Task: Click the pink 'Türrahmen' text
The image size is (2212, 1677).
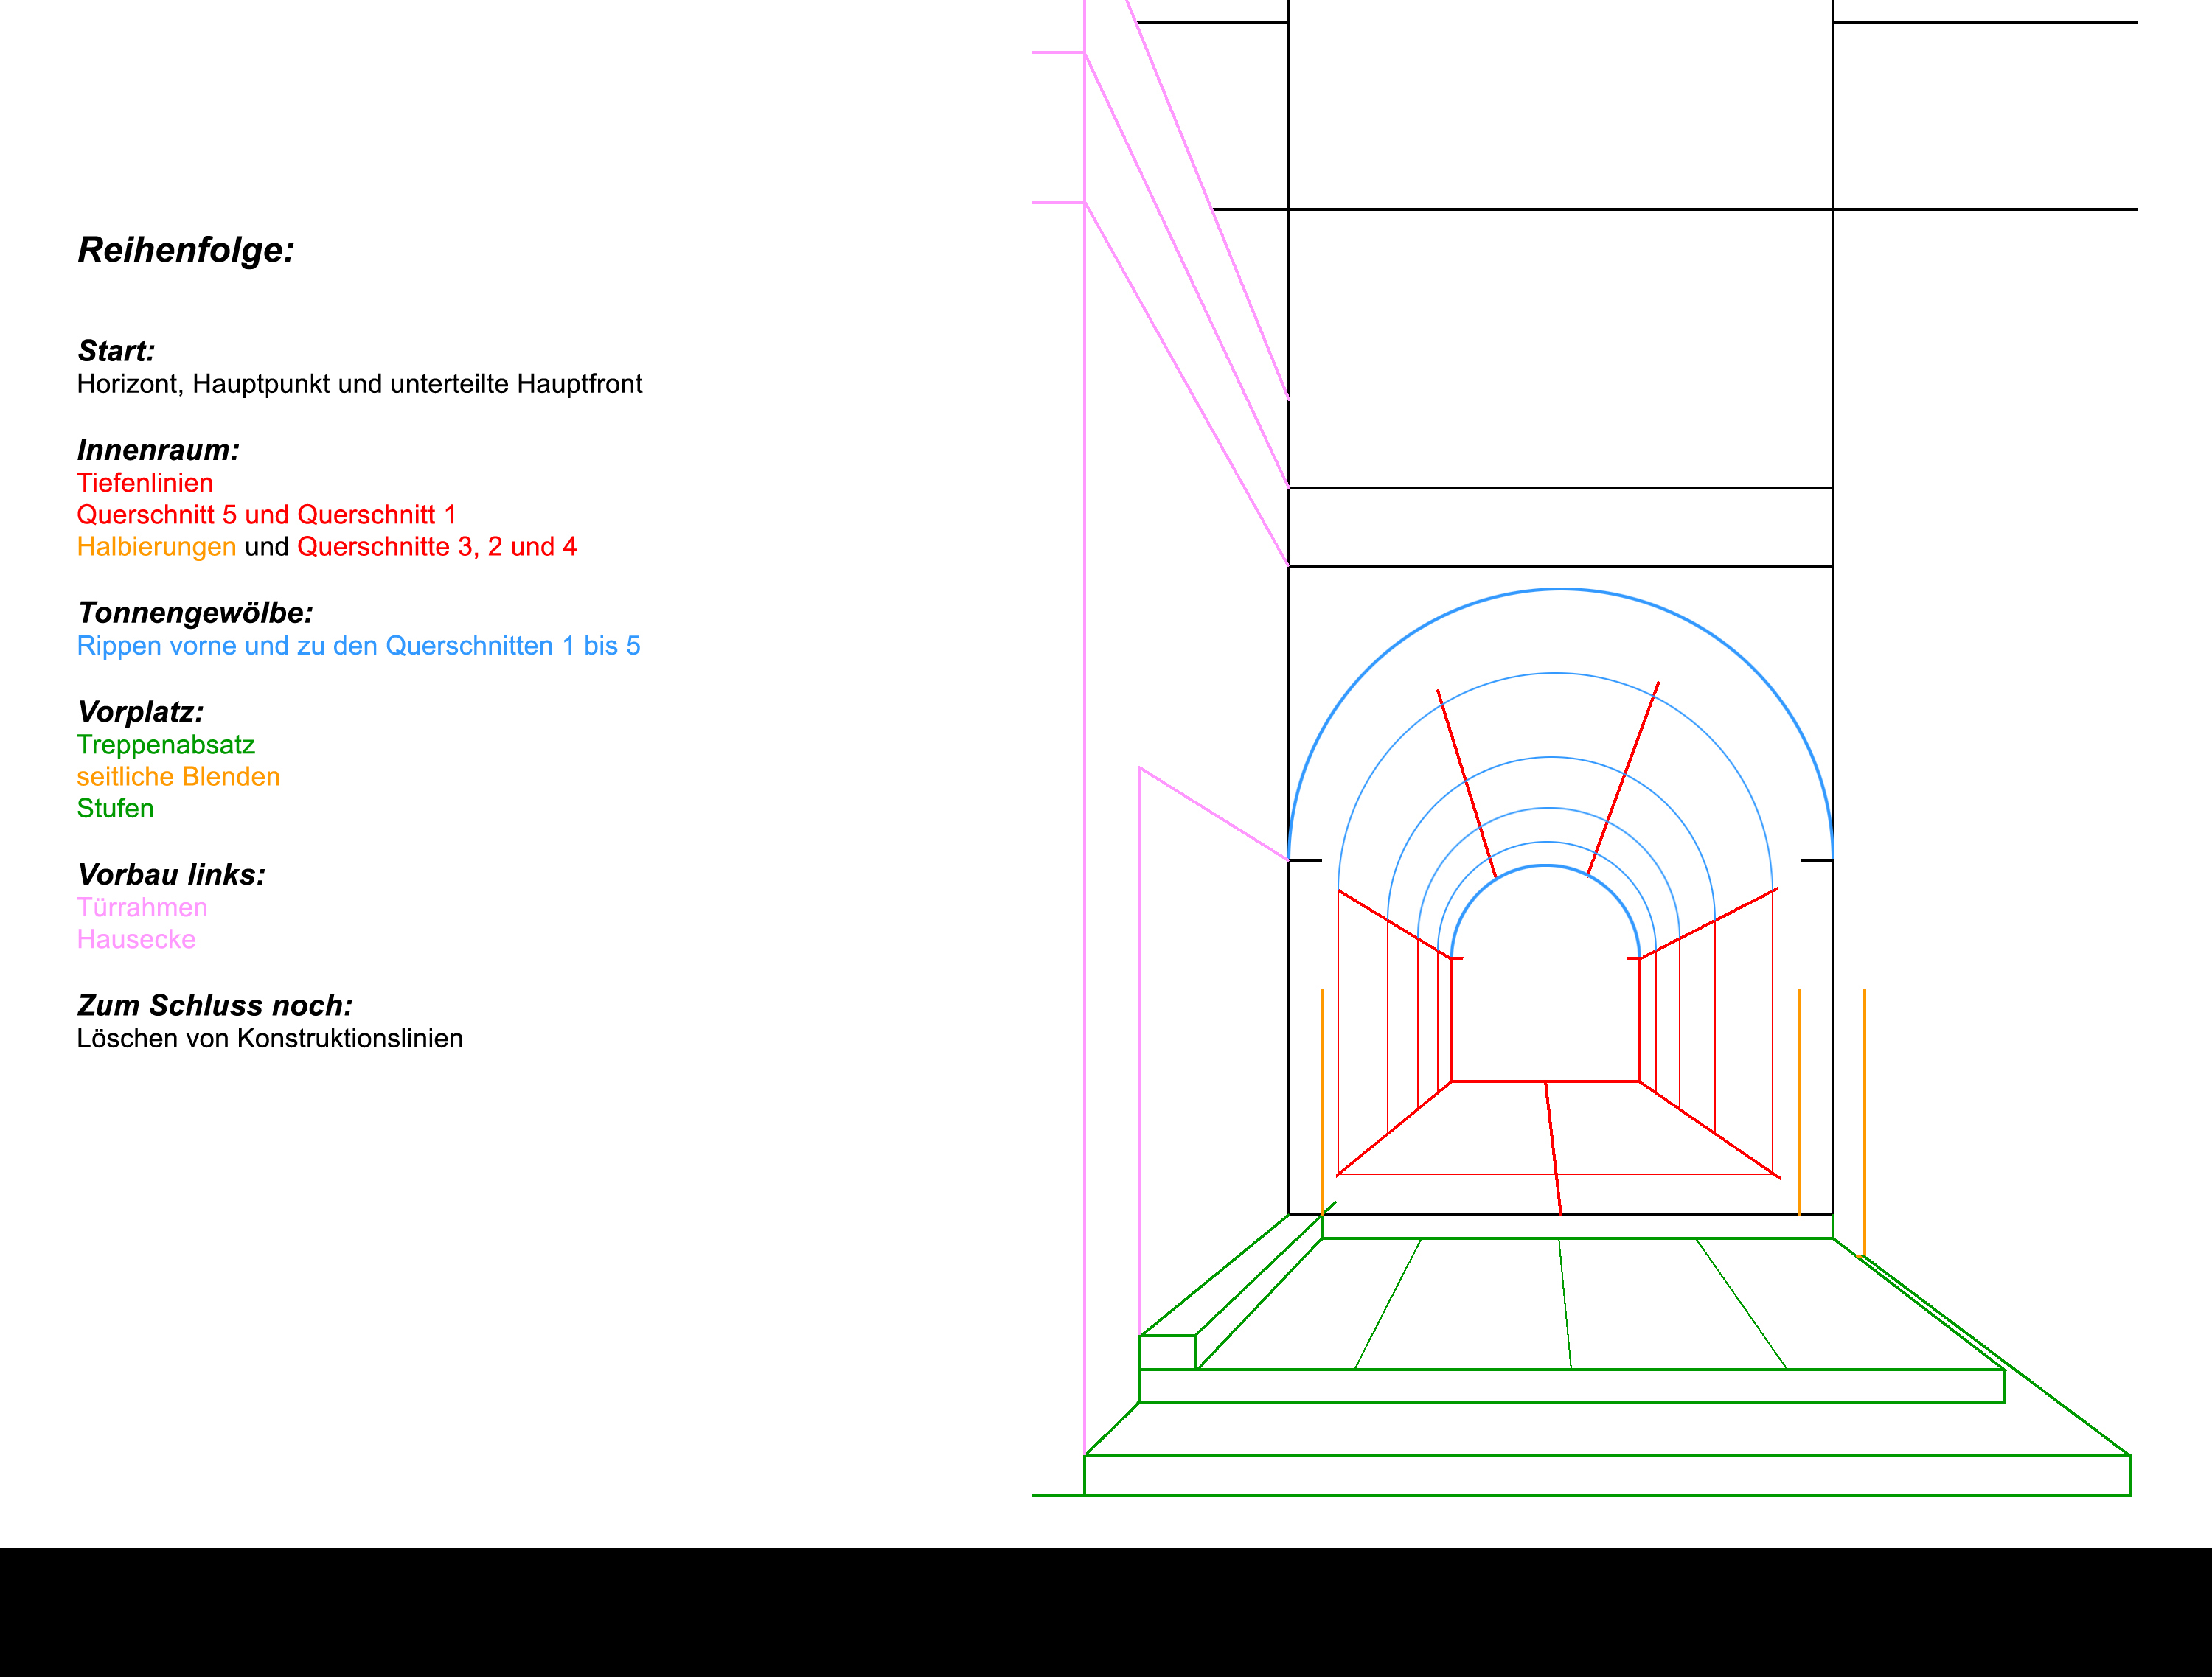Action: [x=142, y=908]
